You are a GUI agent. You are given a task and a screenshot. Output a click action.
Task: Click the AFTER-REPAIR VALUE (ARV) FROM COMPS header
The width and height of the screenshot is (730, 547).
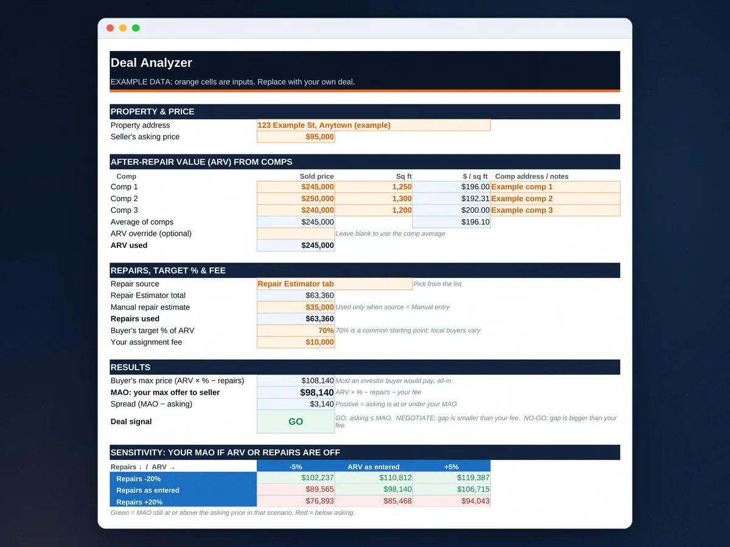[x=365, y=162]
